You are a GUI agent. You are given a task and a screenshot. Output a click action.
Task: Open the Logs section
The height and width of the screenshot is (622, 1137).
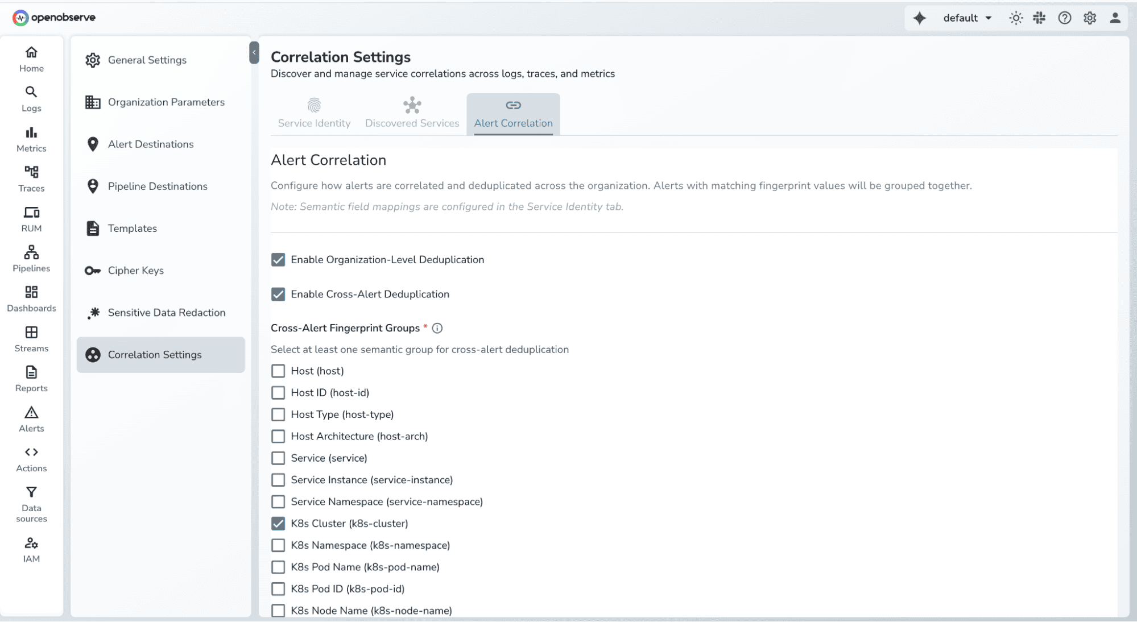pos(31,98)
